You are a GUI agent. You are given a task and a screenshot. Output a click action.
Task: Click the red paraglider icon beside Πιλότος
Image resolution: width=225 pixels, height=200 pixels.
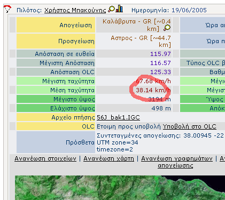pyautogui.click(x=7, y=9)
